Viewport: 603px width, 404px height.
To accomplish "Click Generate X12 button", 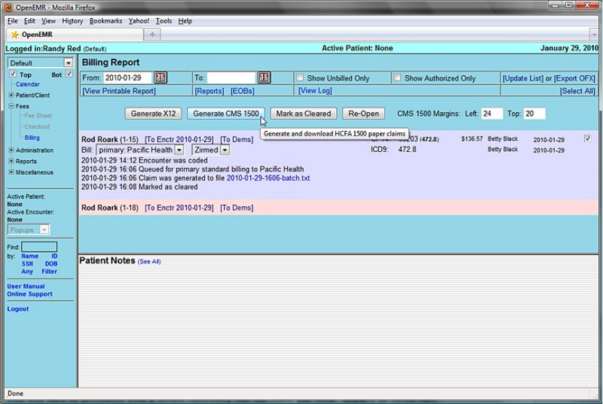I will click(x=153, y=114).
